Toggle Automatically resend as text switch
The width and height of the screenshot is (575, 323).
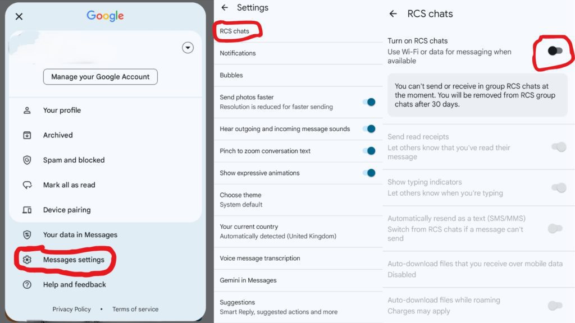(x=555, y=229)
